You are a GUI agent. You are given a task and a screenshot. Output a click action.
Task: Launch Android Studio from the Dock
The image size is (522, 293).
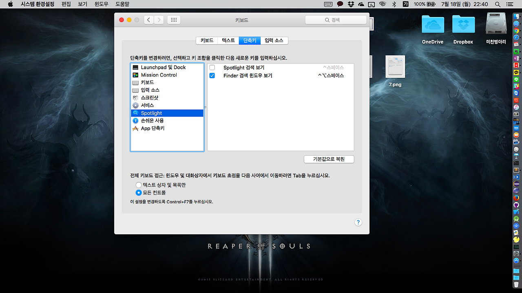pyautogui.click(x=516, y=219)
